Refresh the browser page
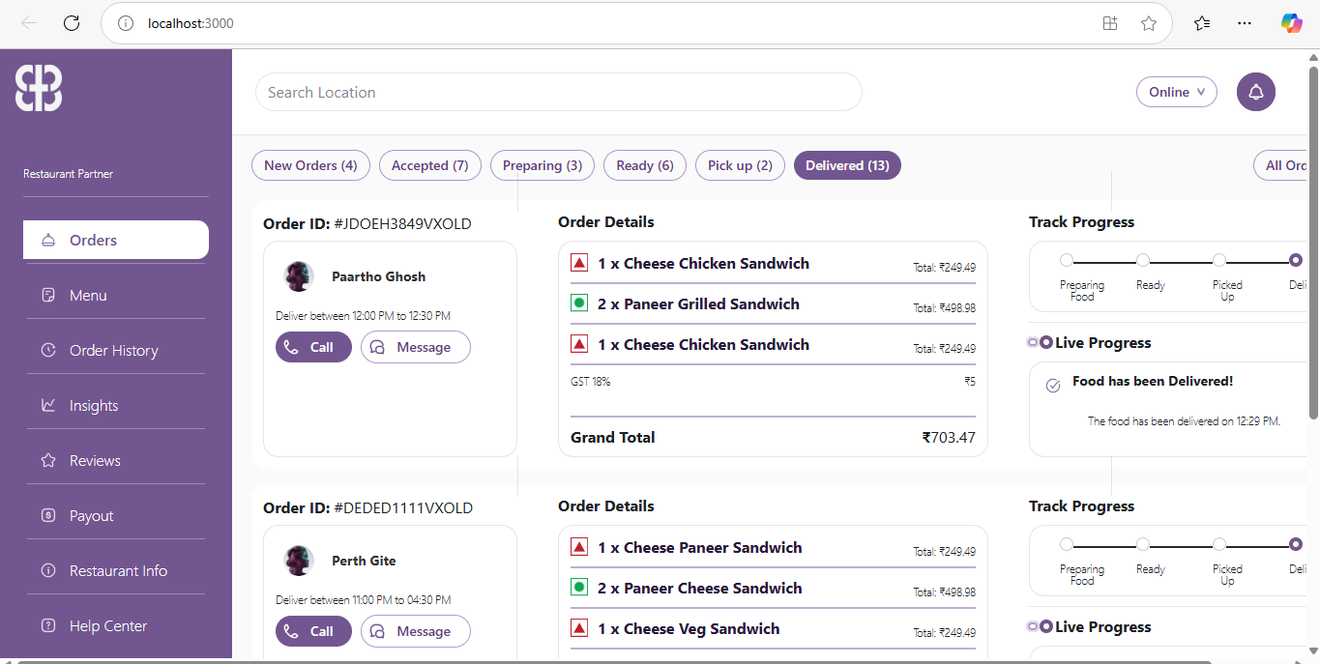Image resolution: width=1320 pixels, height=664 pixels. click(72, 23)
